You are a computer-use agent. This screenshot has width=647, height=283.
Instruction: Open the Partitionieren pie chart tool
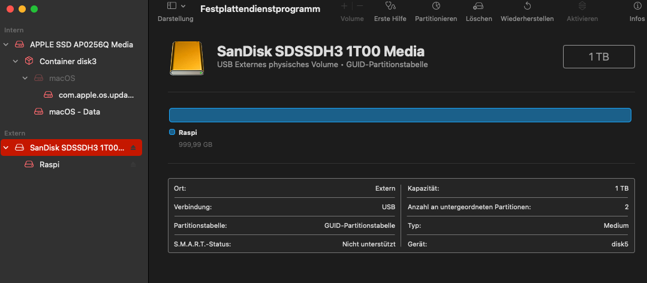436,7
